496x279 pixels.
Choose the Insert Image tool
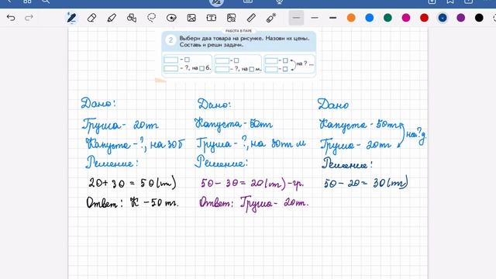(x=191, y=18)
